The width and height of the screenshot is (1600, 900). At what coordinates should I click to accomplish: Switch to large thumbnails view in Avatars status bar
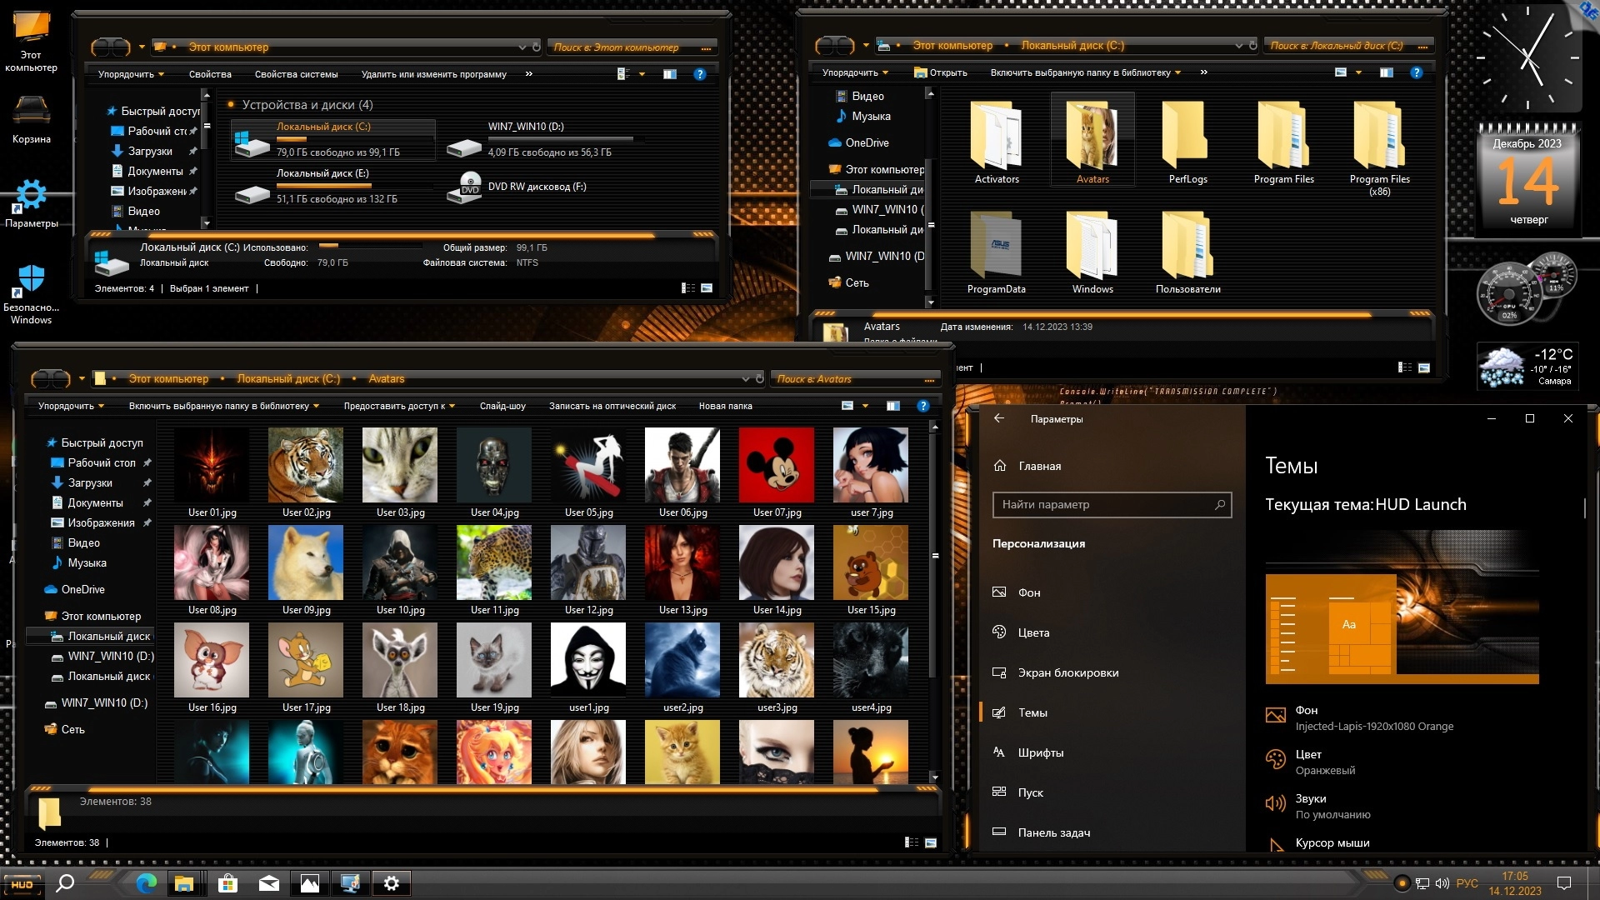point(931,842)
